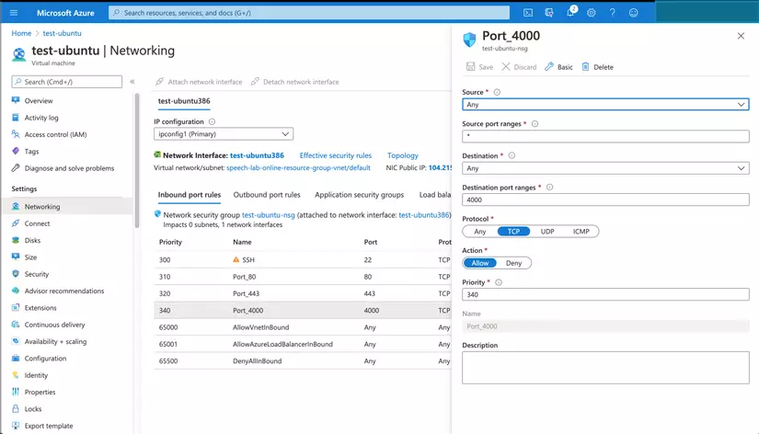Click the Source port ranges field
759x434 pixels.
coord(605,136)
